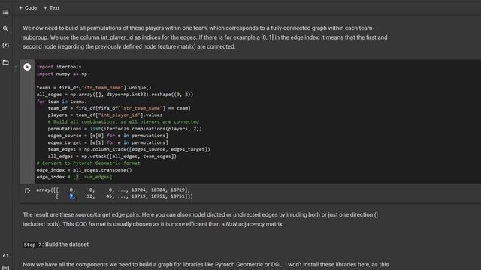
Task: Click the highlighted 7 in output array
Action: coord(71,196)
